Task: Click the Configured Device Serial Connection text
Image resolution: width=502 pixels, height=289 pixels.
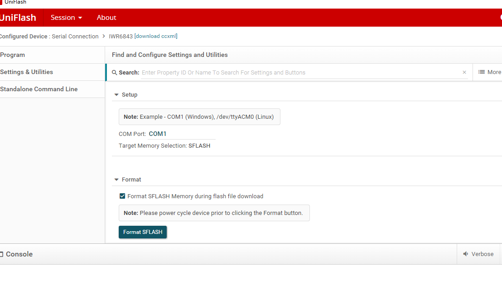Action: click(49, 37)
